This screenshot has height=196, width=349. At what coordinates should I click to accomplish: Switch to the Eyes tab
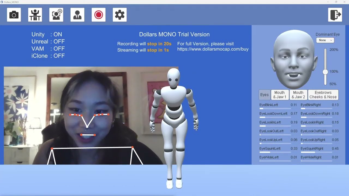point(264,95)
